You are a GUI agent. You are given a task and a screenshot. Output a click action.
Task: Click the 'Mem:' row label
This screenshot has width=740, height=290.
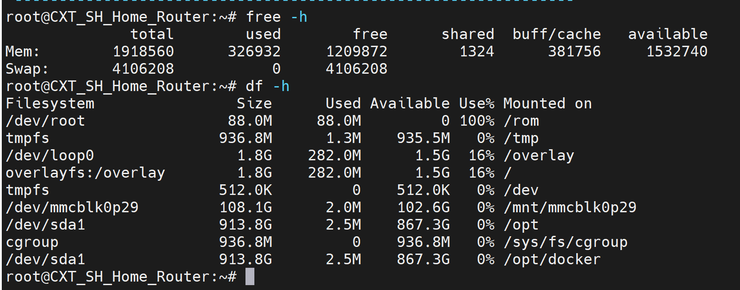click(23, 52)
